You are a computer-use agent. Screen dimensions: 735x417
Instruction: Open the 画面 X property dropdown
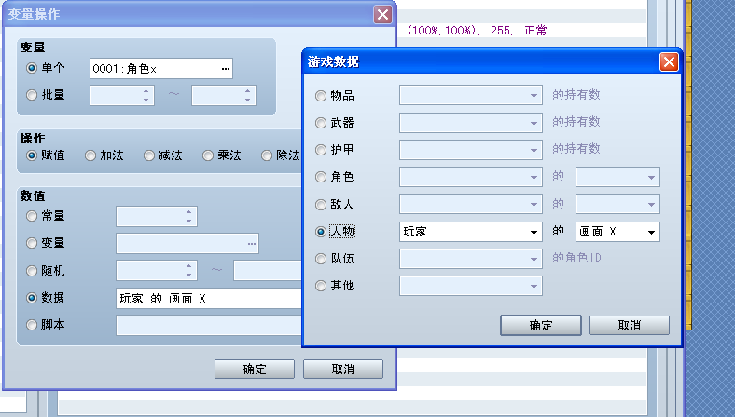(617, 232)
